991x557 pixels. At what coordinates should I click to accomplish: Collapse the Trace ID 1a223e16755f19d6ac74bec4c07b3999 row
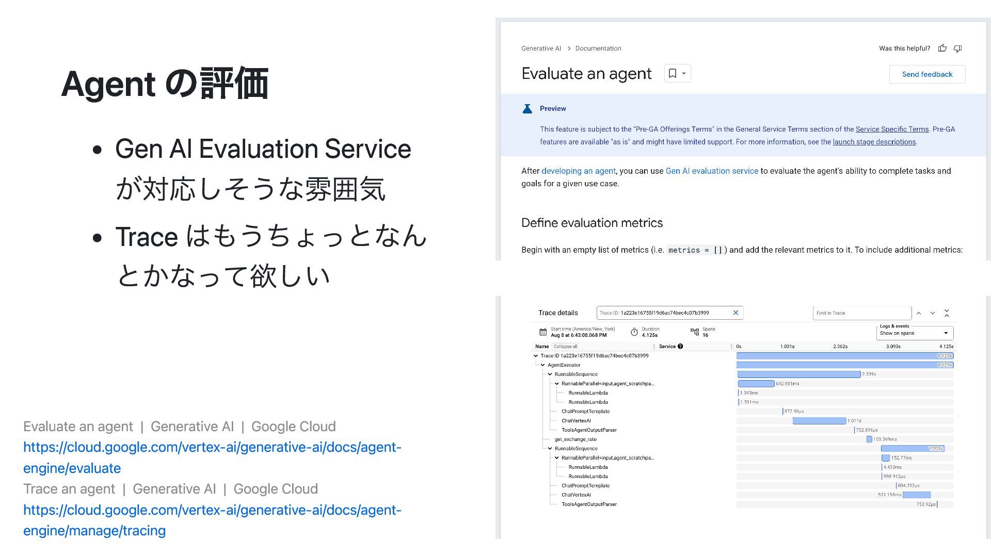(536, 356)
